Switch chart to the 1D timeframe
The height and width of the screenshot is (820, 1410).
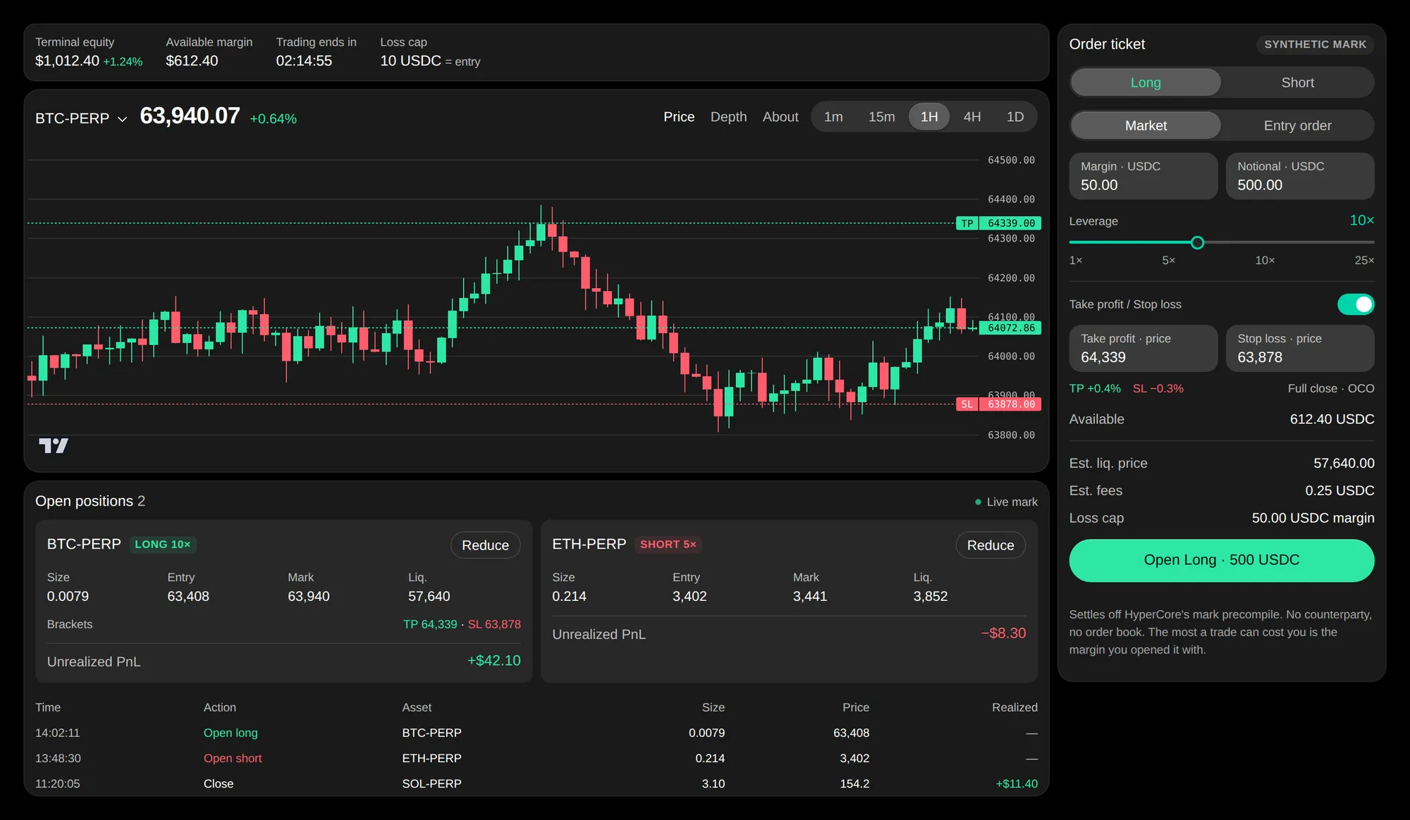click(x=1015, y=117)
